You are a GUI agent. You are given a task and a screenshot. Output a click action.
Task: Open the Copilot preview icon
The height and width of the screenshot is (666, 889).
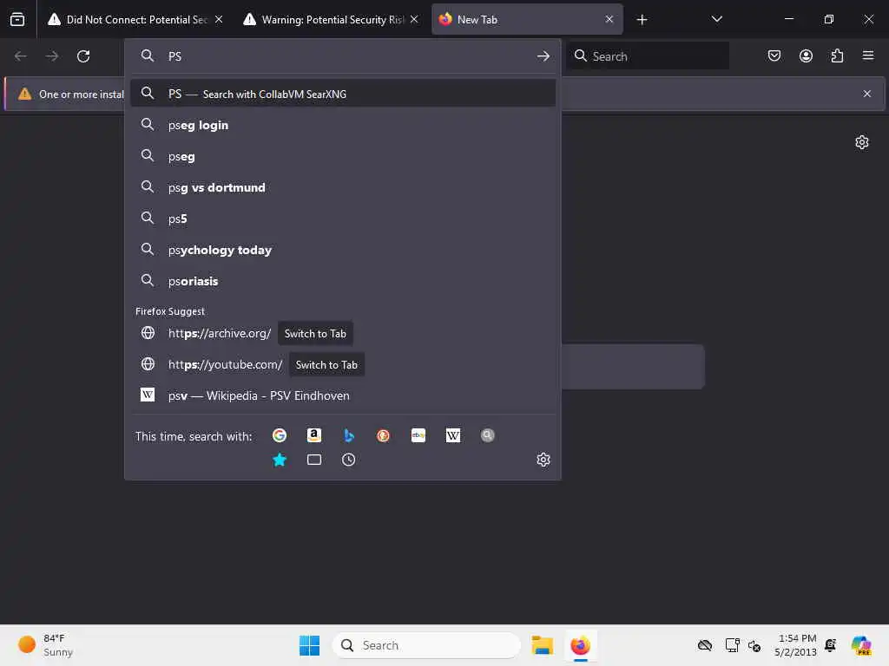pyautogui.click(x=861, y=645)
